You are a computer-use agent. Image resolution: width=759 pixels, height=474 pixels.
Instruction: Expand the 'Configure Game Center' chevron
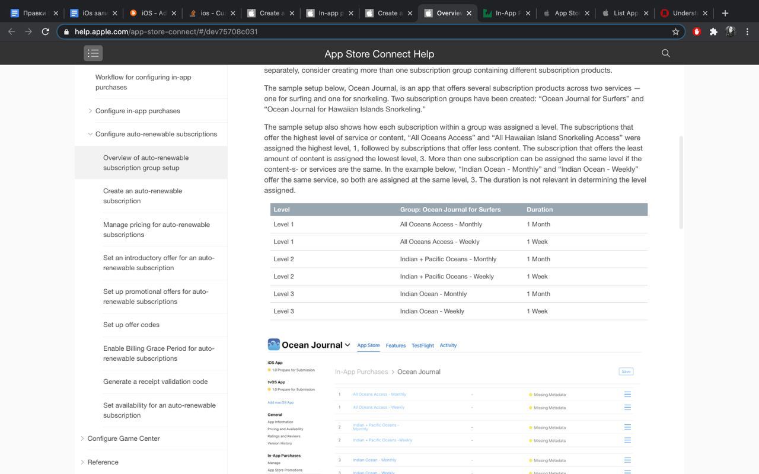tap(82, 438)
